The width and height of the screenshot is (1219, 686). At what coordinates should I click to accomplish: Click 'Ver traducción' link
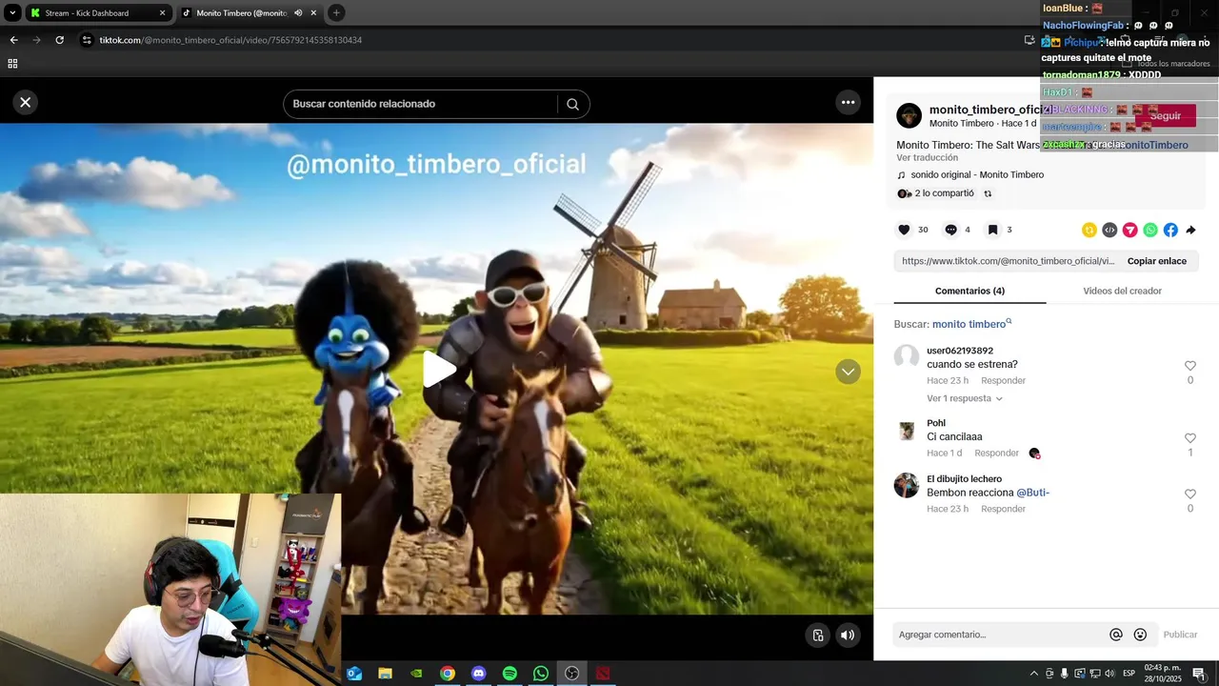(927, 157)
